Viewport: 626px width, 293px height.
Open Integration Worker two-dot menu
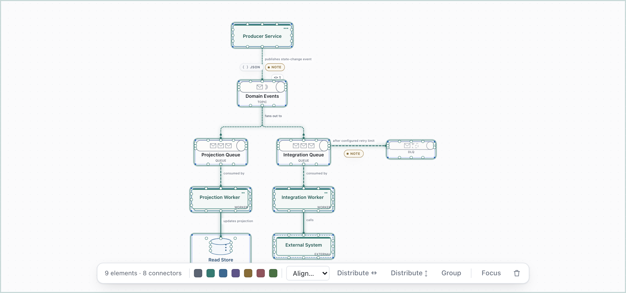click(326, 193)
